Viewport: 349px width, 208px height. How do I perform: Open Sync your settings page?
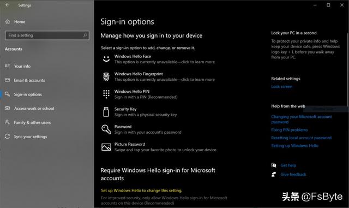[31, 136]
